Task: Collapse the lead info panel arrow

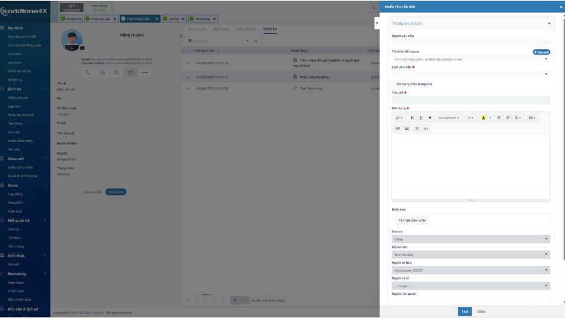Action: [x=181, y=35]
